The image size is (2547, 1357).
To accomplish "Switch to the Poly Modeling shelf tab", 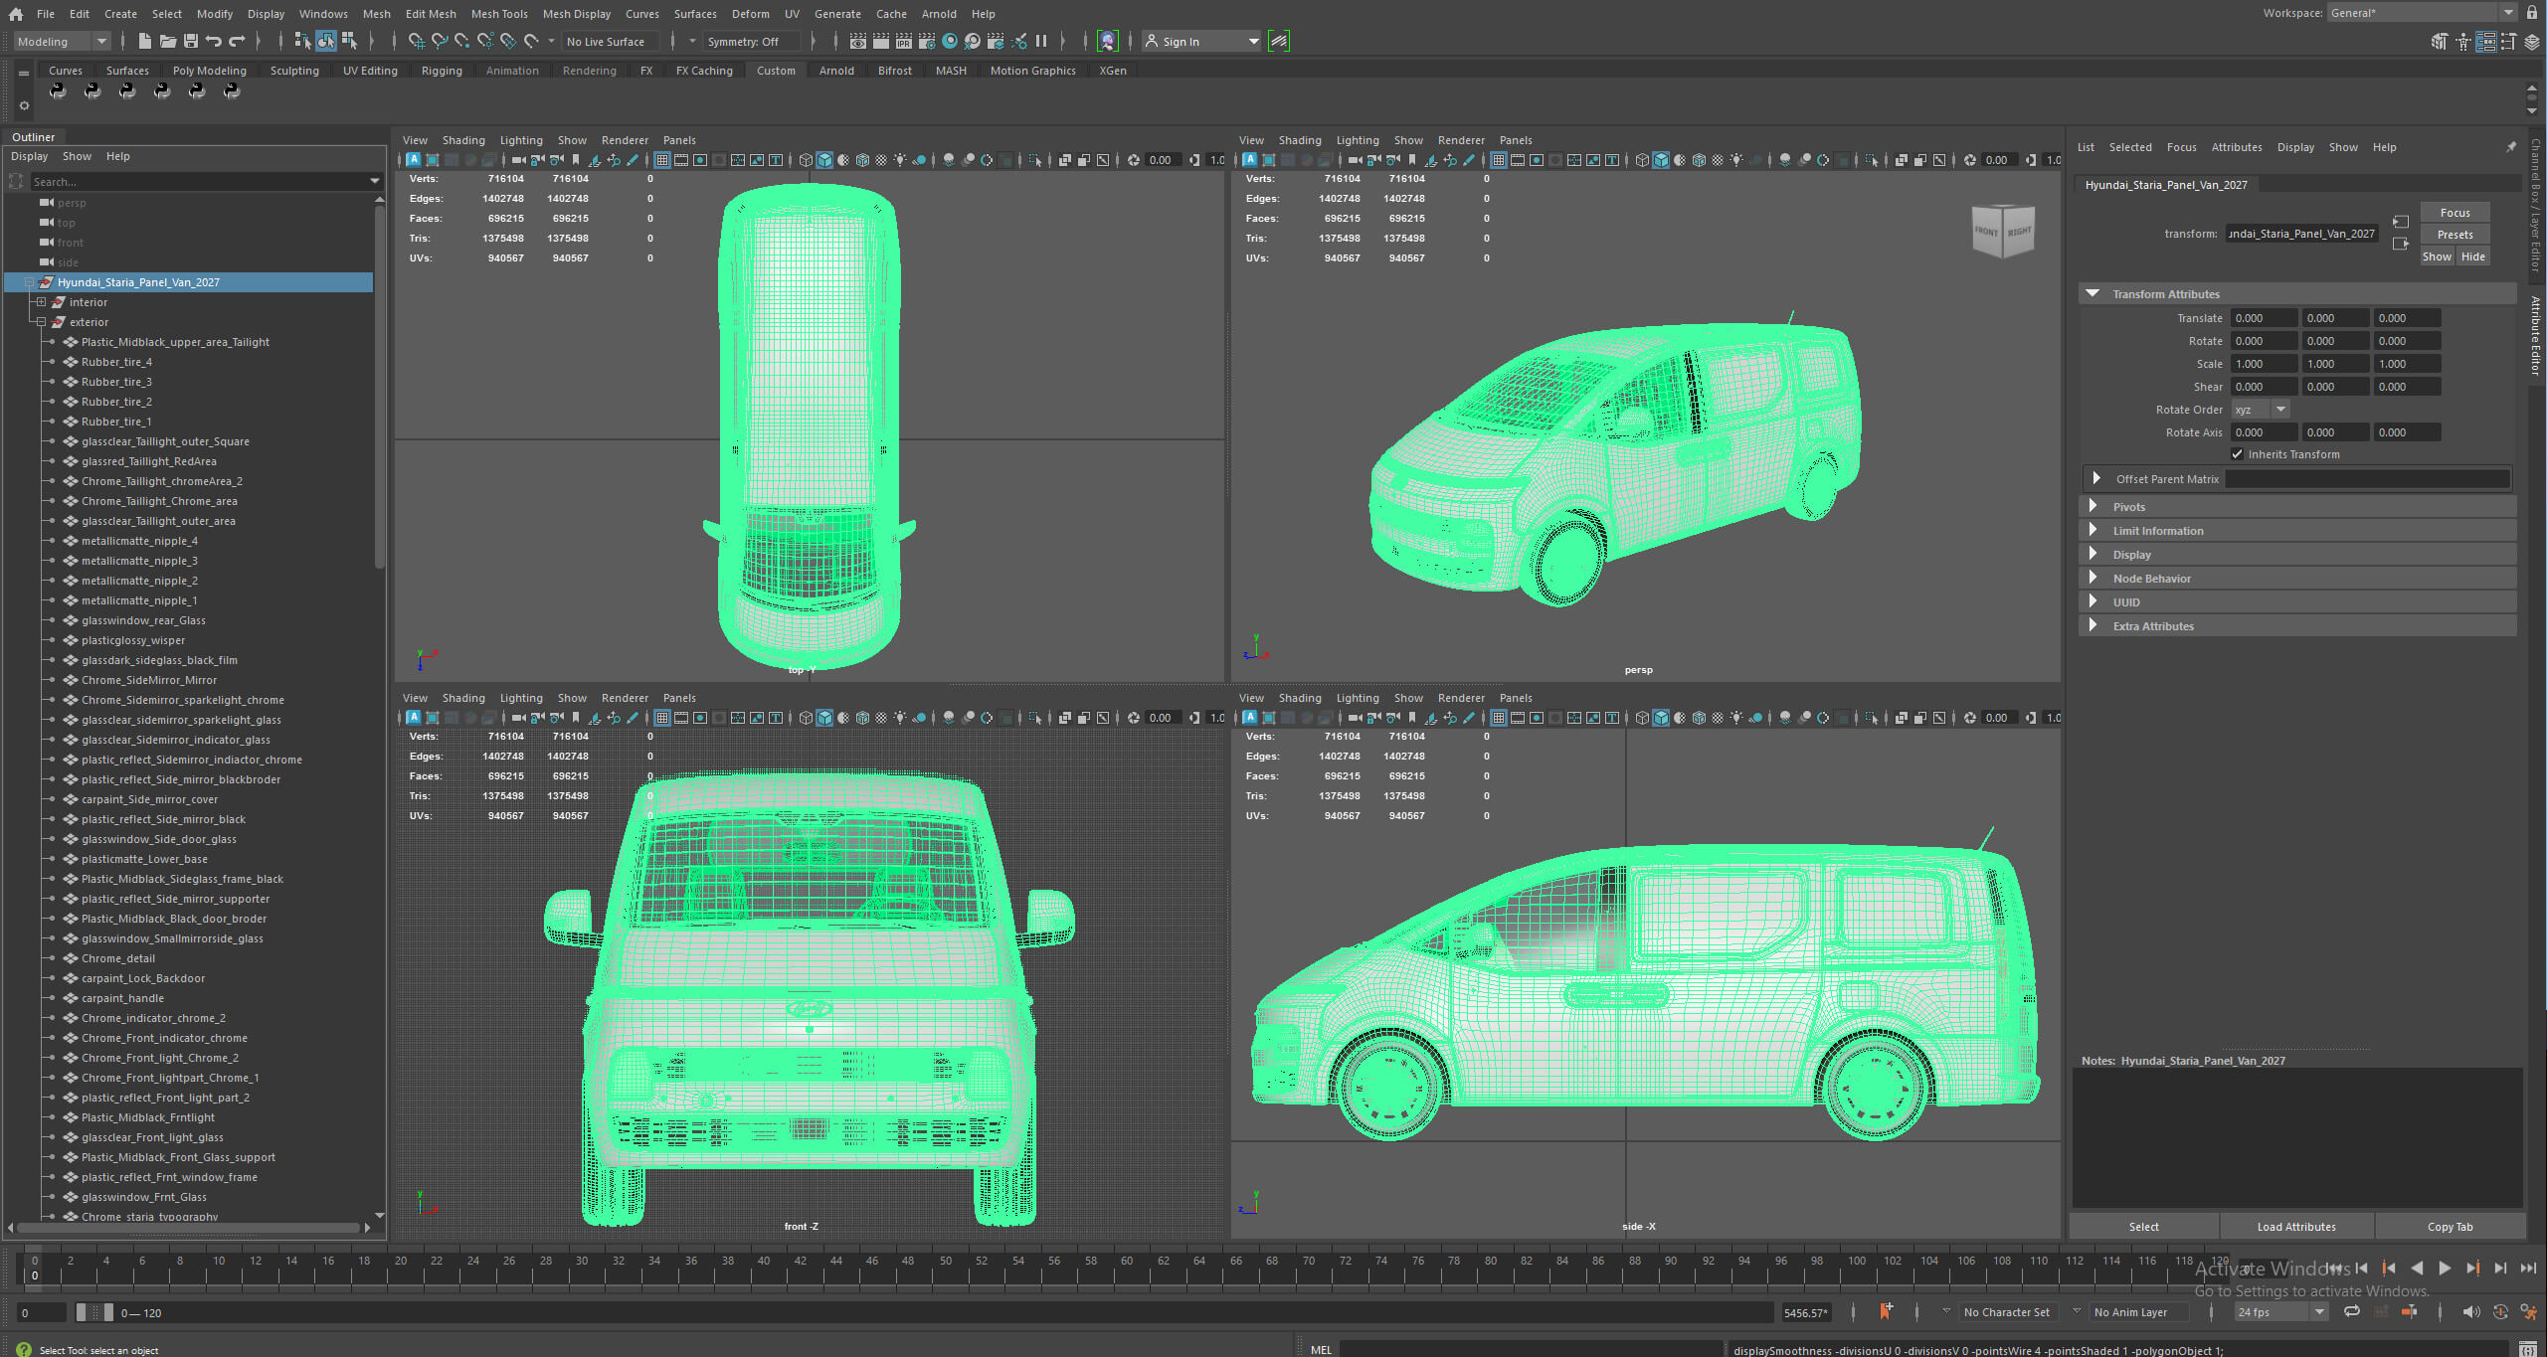I will pyautogui.click(x=209, y=71).
